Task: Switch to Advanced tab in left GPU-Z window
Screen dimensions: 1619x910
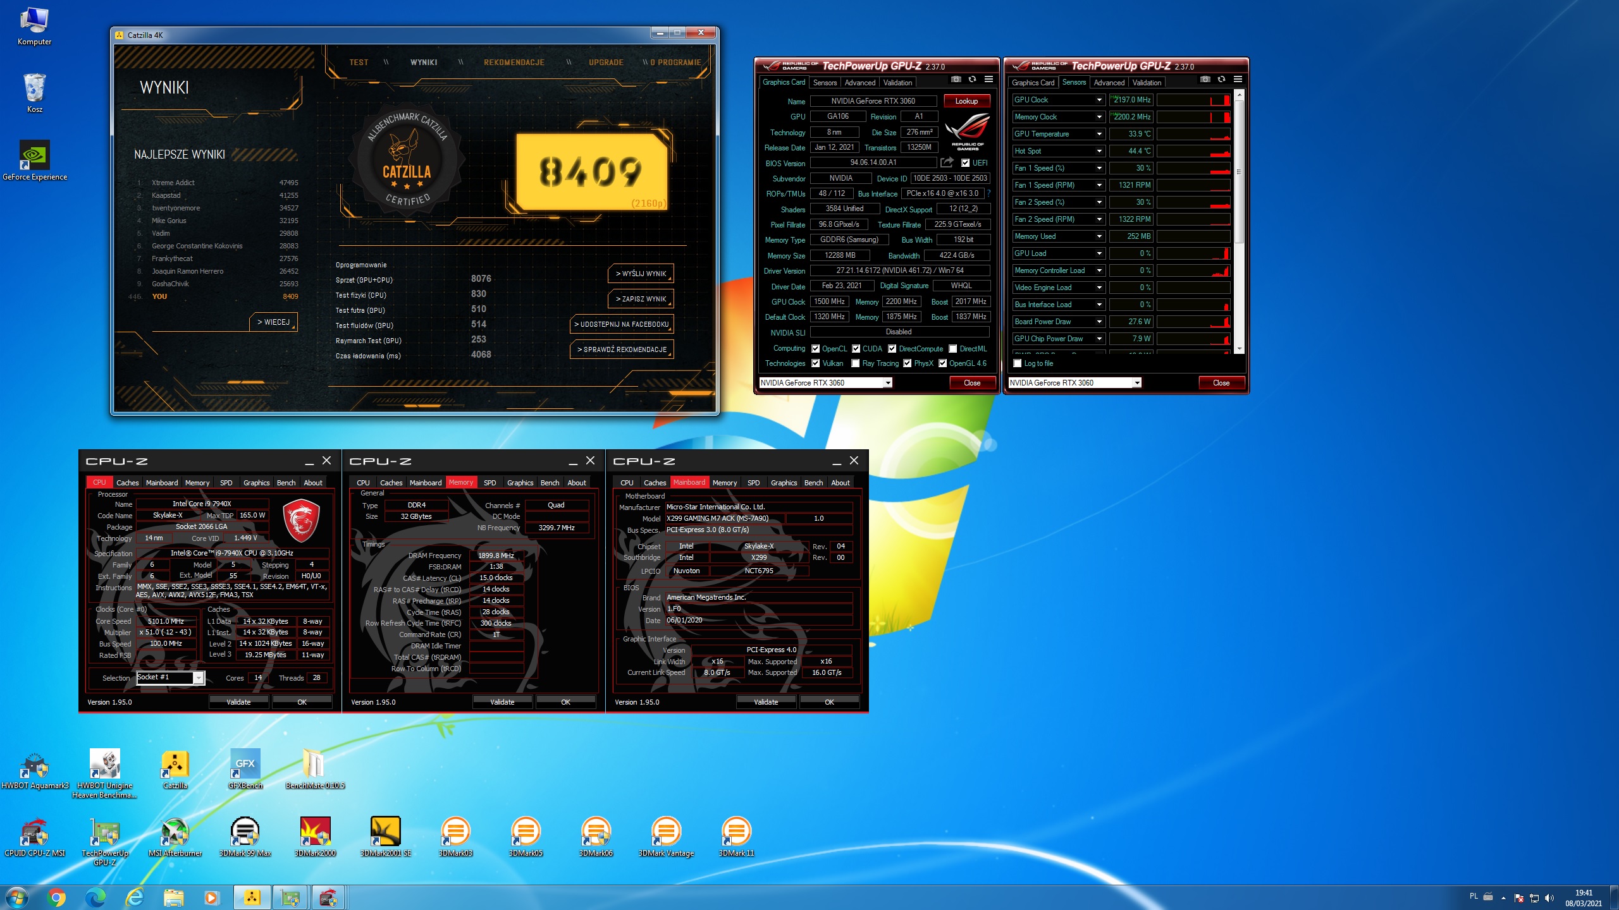Action: coord(859,83)
